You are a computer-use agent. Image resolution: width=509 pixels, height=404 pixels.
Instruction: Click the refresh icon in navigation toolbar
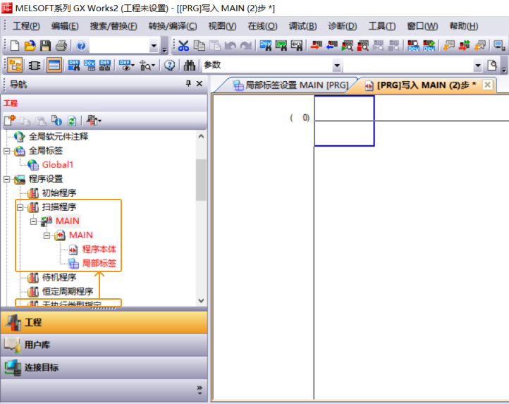pos(71,121)
